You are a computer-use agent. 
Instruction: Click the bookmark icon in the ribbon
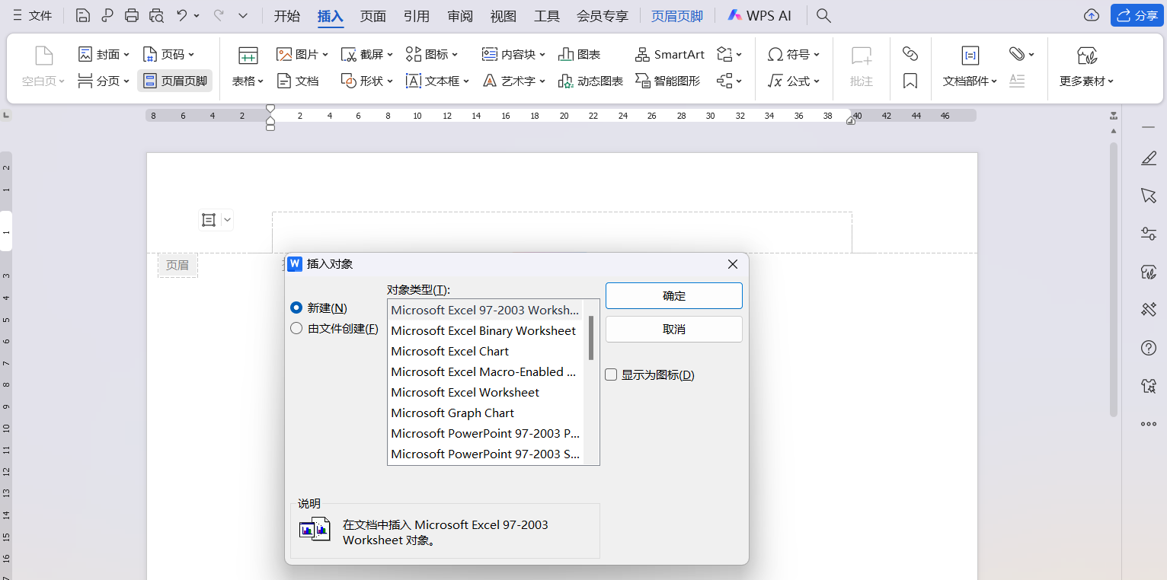910,81
